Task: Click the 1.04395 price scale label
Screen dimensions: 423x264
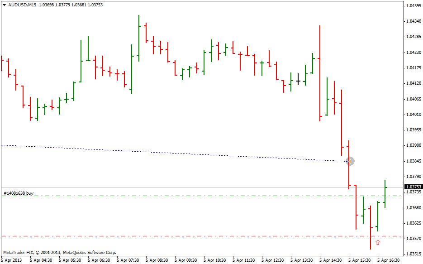Action: 413,6
